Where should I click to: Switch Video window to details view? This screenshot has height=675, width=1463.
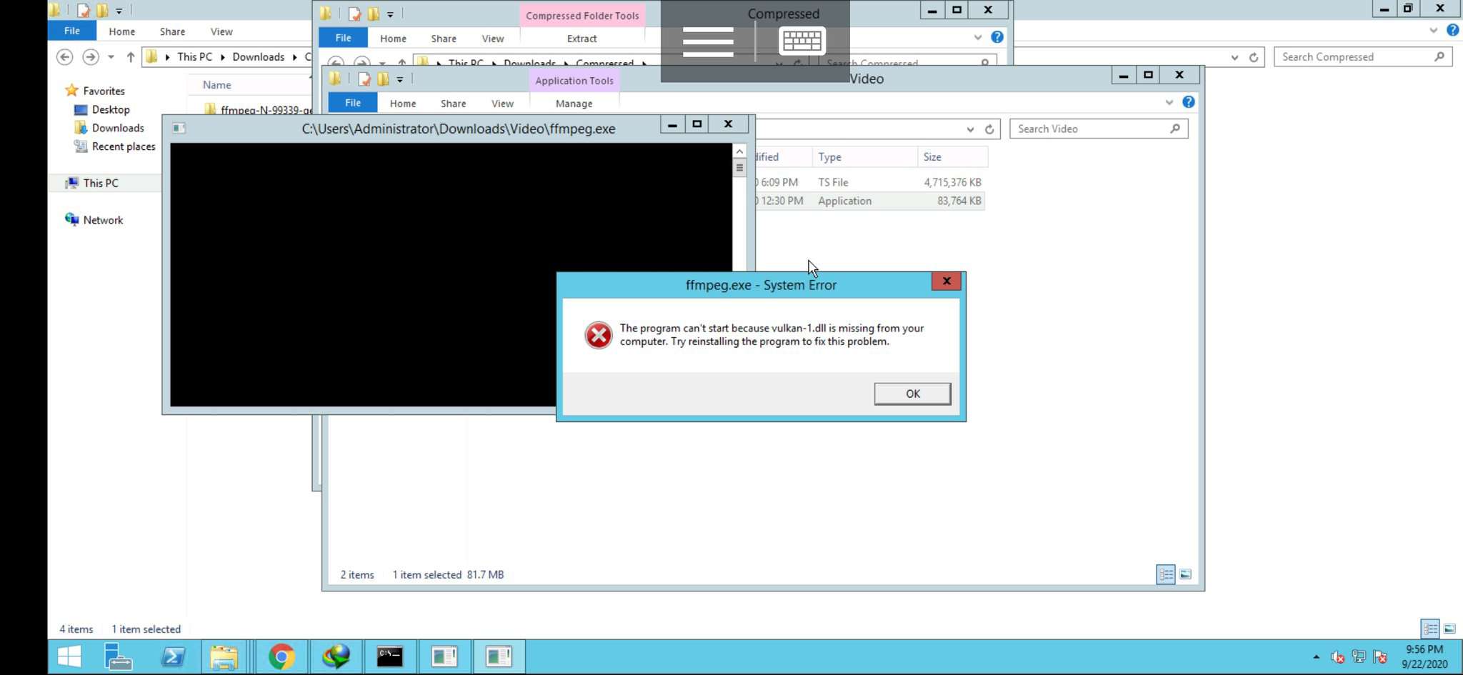coord(1166,574)
